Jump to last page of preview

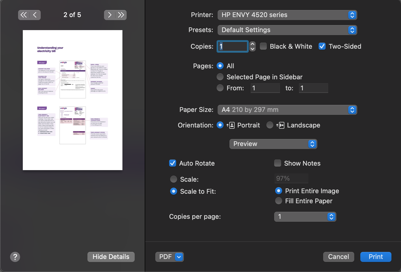coord(121,15)
